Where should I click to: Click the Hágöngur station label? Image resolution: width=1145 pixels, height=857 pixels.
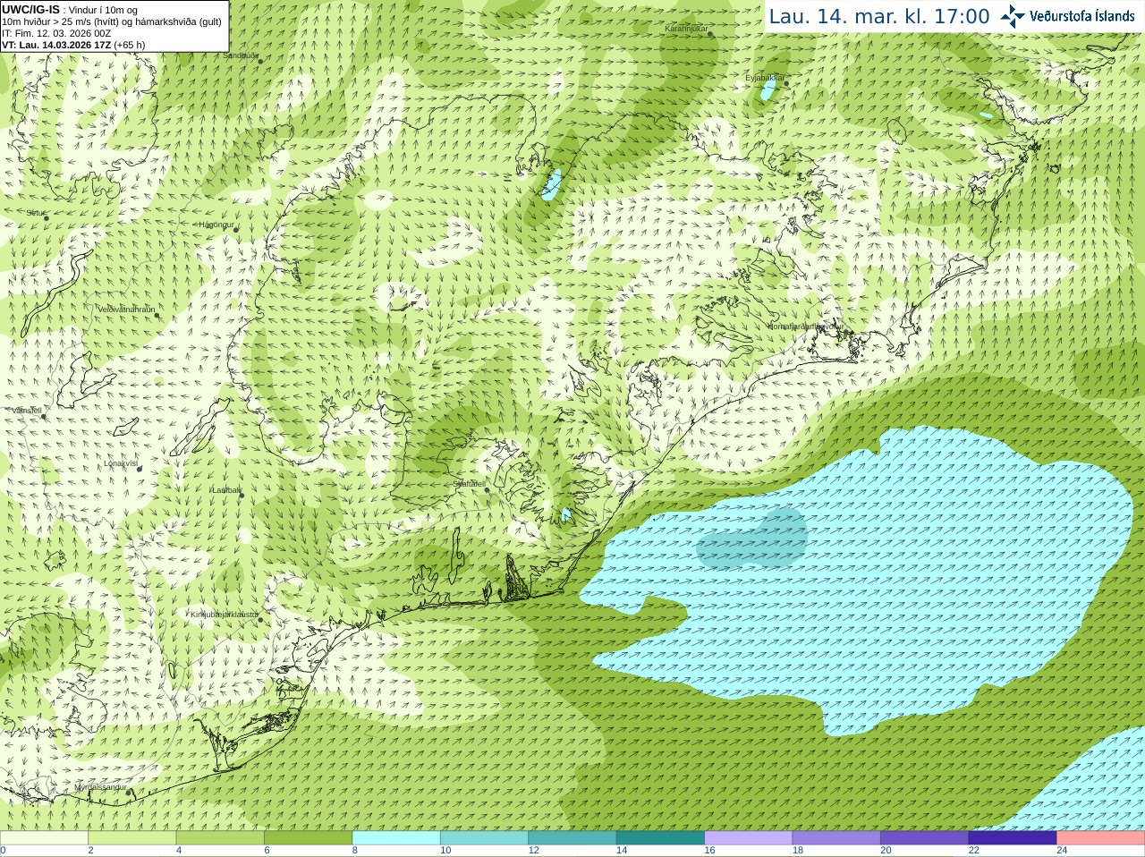[x=216, y=225]
